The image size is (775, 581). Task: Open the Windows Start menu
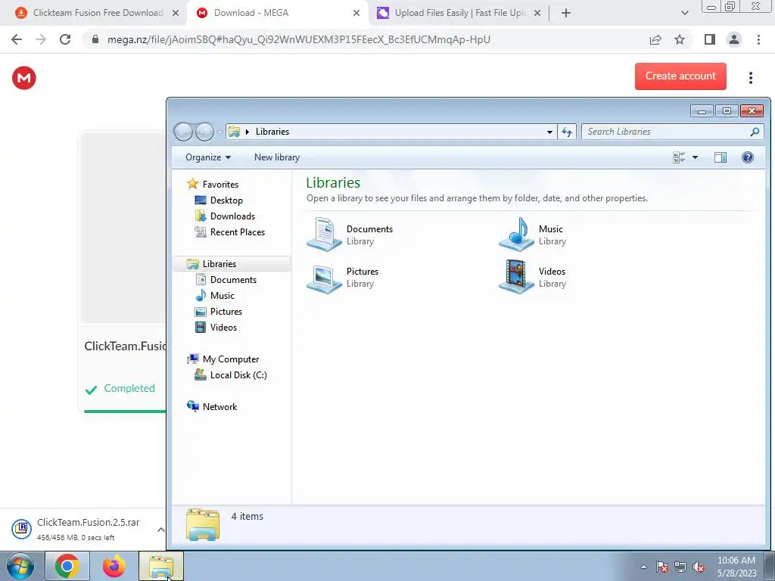tap(20, 566)
